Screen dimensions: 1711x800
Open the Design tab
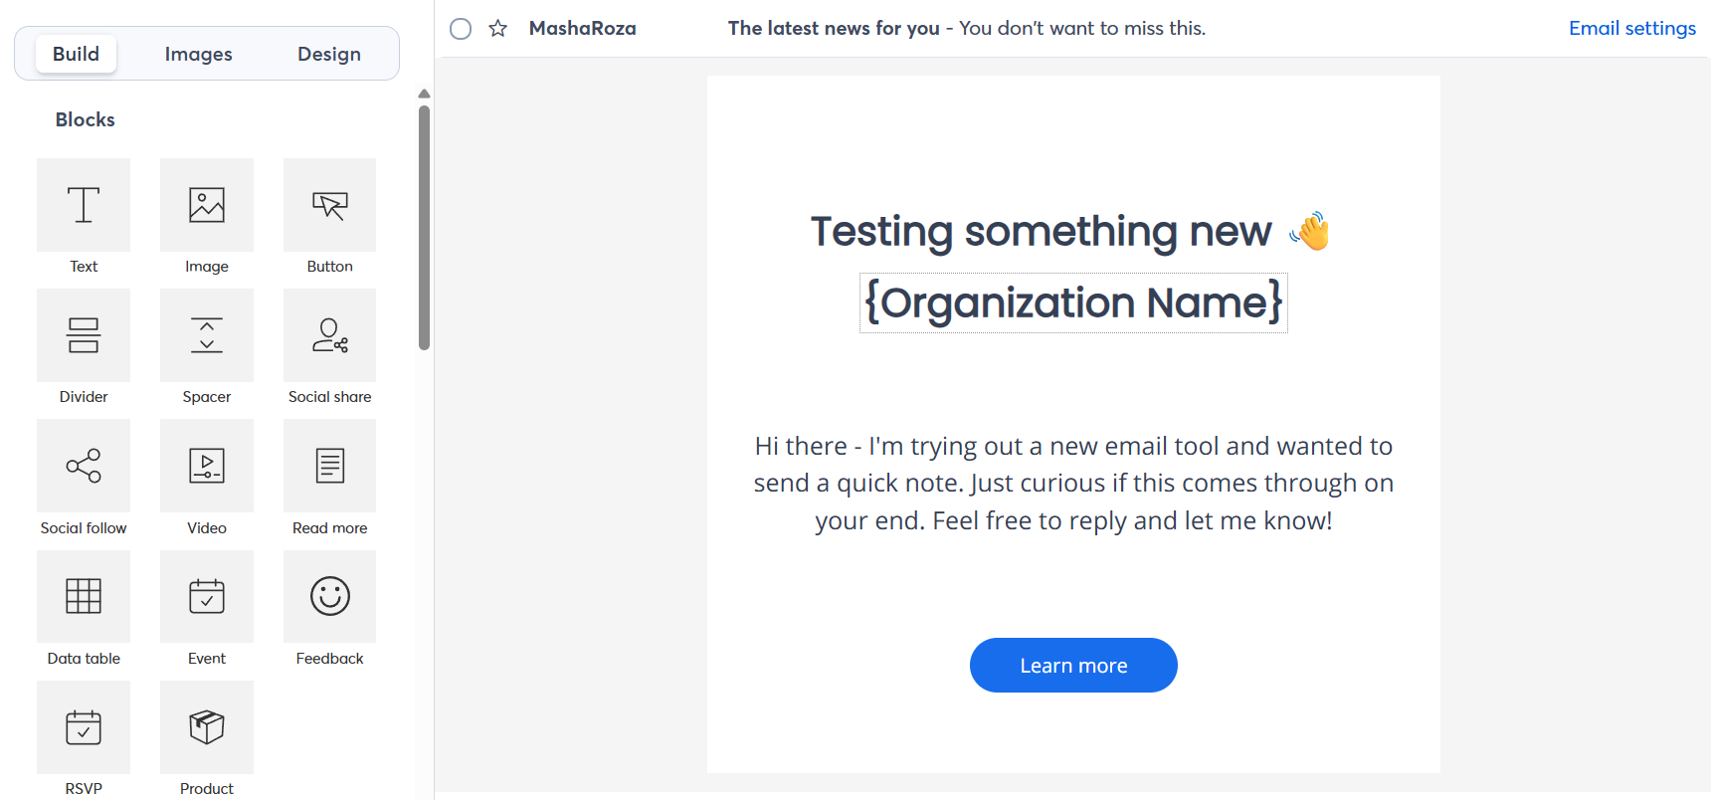328,53
